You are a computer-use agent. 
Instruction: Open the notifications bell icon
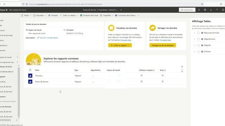[x=199, y=10]
